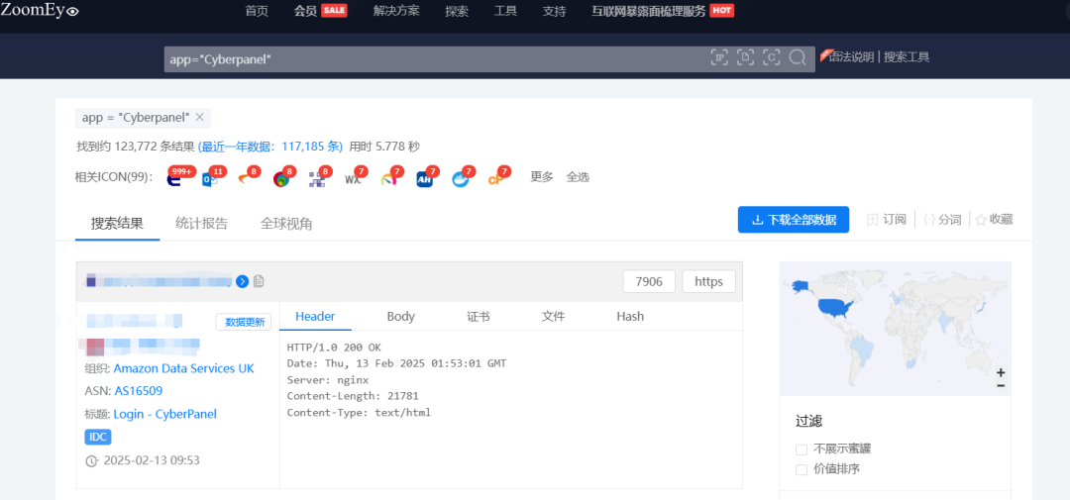Zoom in on the world map
This screenshot has width=1070, height=500.
pyautogui.click(x=1001, y=373)
